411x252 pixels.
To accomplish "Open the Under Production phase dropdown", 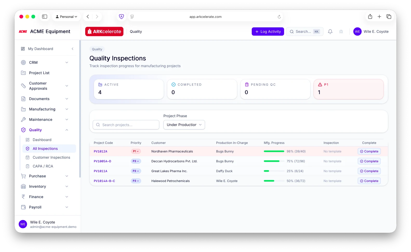I will pyautogui.click(x=184, y=125).
